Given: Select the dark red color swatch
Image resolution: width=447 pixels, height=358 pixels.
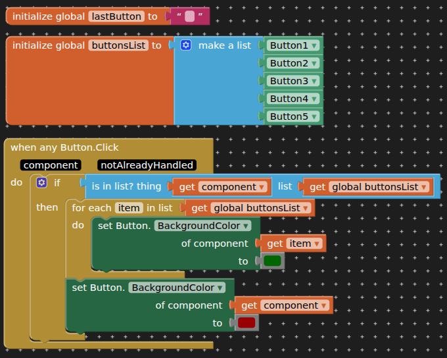Looking at the screenshot, I should click(247, 322).
